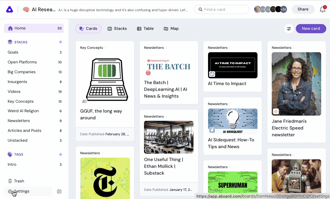Click the New card button
The image size is (330, 199).
point(311,28)
